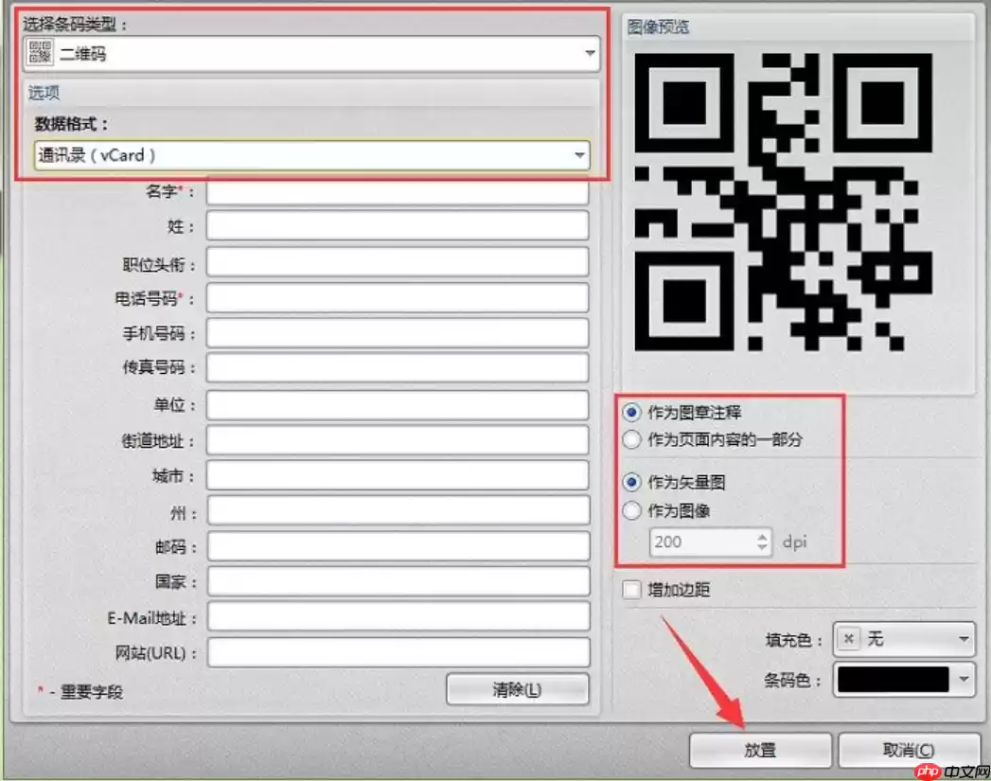Enable the 增加边距 margin checkbox
This screenshot has height=781, width=991.
pos(629,590)
